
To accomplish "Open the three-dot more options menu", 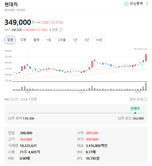I will tap(147, 4).
